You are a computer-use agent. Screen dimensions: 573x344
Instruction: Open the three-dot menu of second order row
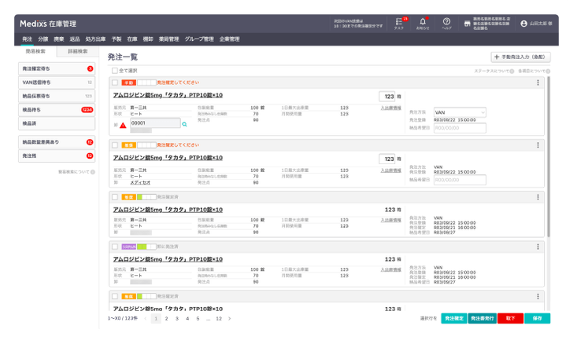(x=538, y=145)
